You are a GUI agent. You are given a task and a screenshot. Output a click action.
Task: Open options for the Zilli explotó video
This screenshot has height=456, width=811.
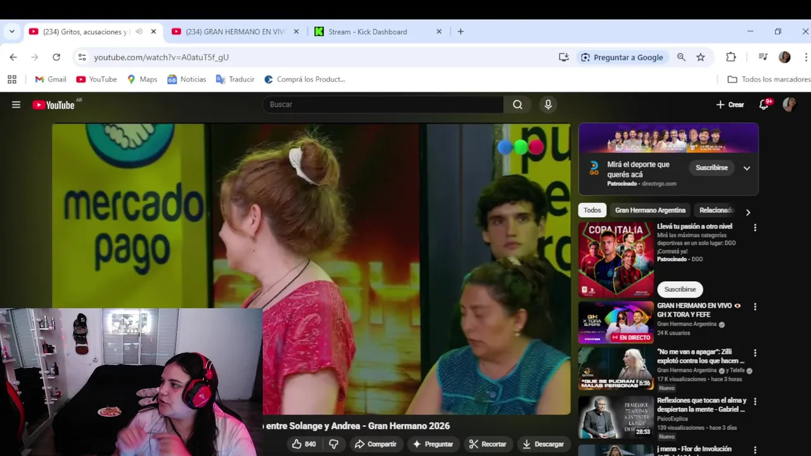(755, 353)
